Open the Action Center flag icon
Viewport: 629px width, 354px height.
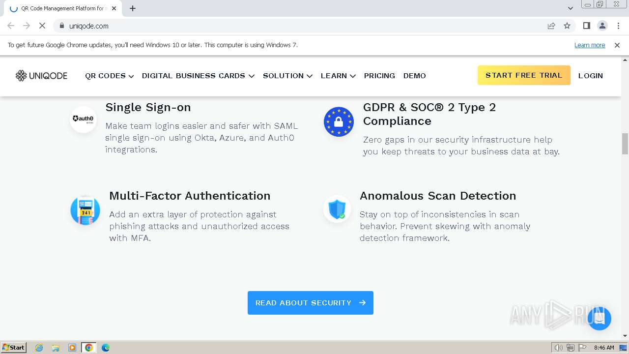pos(582,348)
